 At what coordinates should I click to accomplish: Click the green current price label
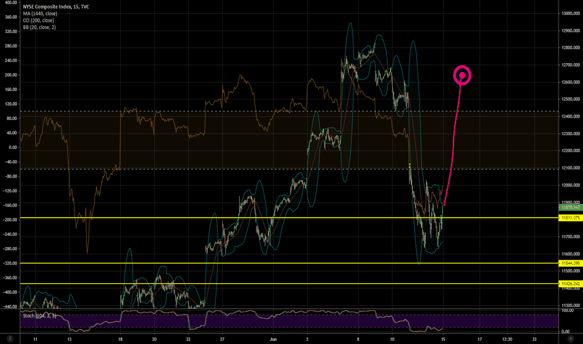(x=570, y=207)
